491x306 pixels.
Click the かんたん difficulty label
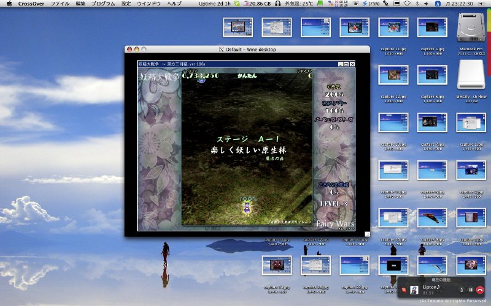tap(247, 75)
